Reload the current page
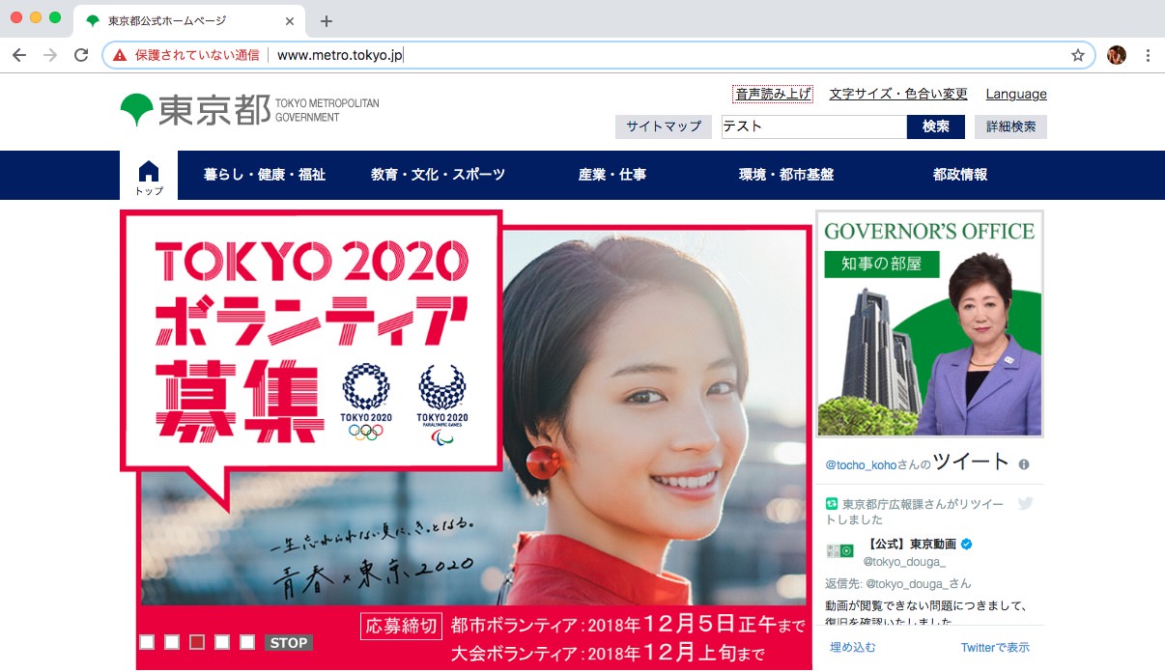This screenshot has width=1165, height=672. pos(81,55)
